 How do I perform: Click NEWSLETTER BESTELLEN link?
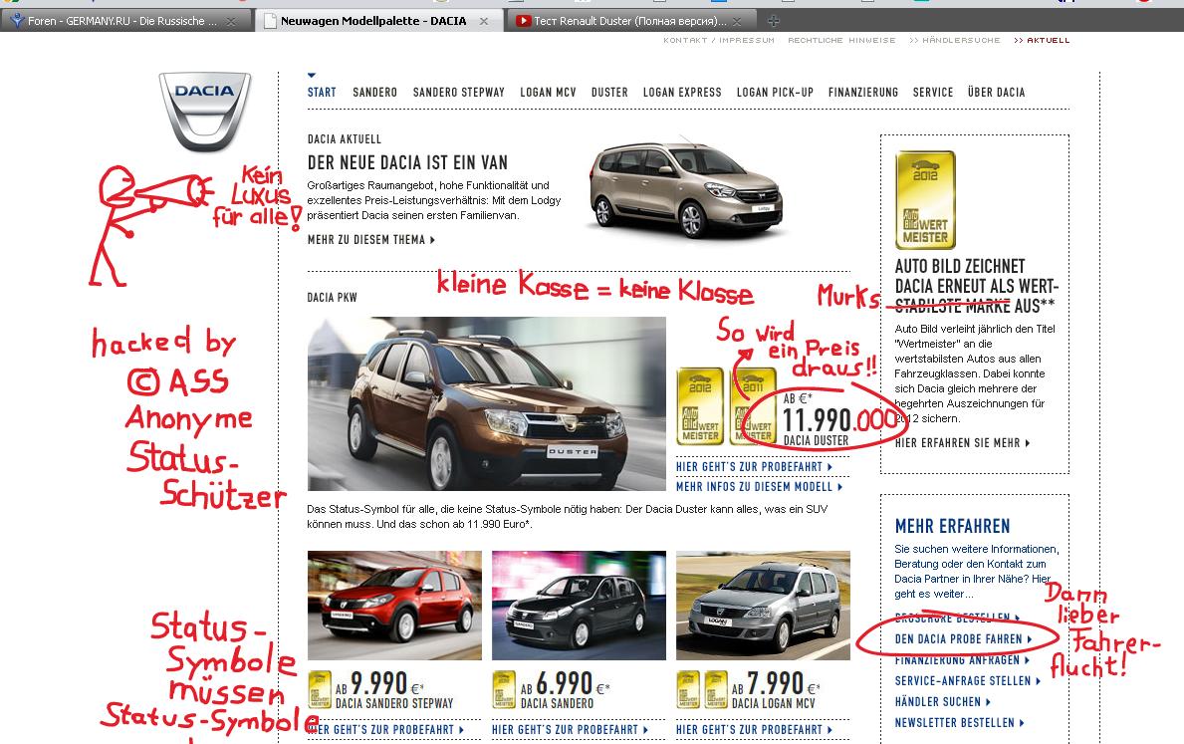click(960, 723)
